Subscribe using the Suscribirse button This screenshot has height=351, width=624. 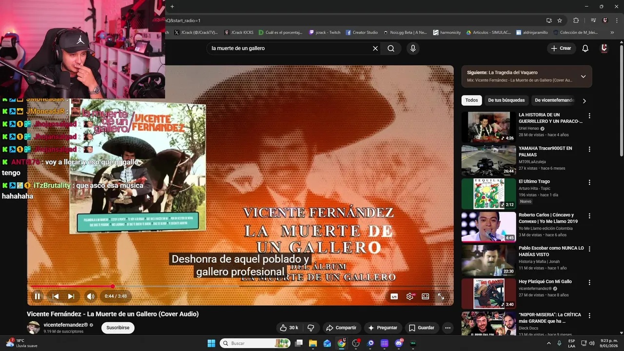118,328
